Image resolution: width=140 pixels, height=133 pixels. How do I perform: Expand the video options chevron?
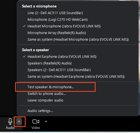tap(46, 121)
